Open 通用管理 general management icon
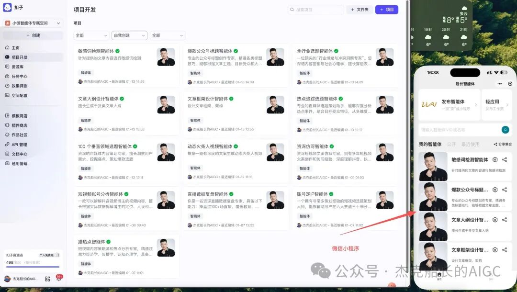Image resolution: width=517 pixels, height=292 pixels. pyautogui.click(x=7, y=163)
